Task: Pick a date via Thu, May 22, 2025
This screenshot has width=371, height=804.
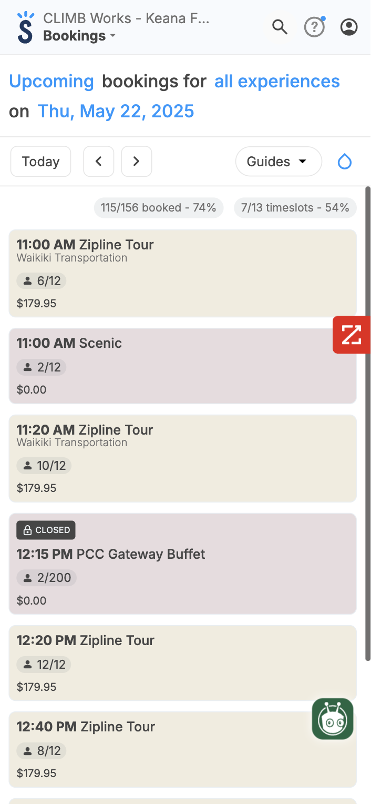Action: pyautogui.click(x=116, y=112)
